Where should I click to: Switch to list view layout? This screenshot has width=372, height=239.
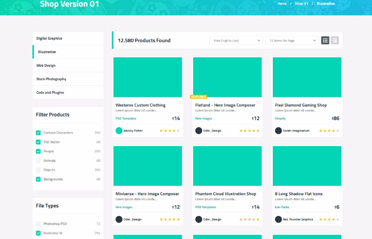(334, 40)
